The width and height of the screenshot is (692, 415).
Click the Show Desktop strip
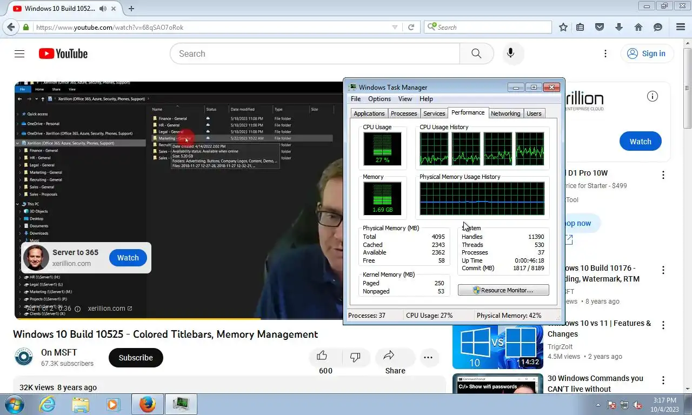[x=688, y=404]
